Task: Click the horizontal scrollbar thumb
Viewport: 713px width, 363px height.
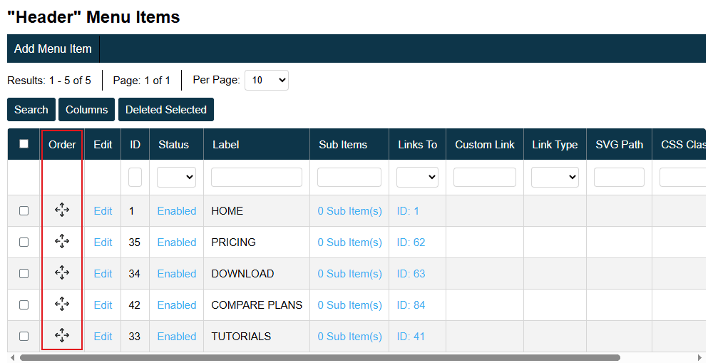Action: click(319, 357)
